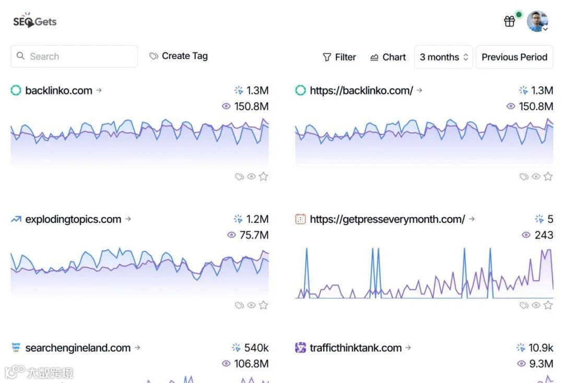This screenshot has width=564, height=383.
Task: Open the user profile avatar menu
Action: 537,21
